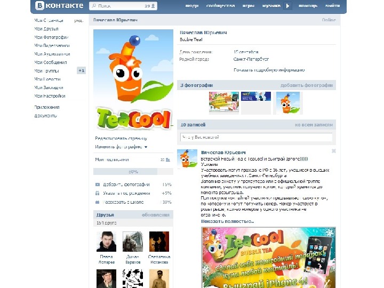Open the Друзья section header
The width and height of the screenshot is (384, 288).
tap(105, 215)
